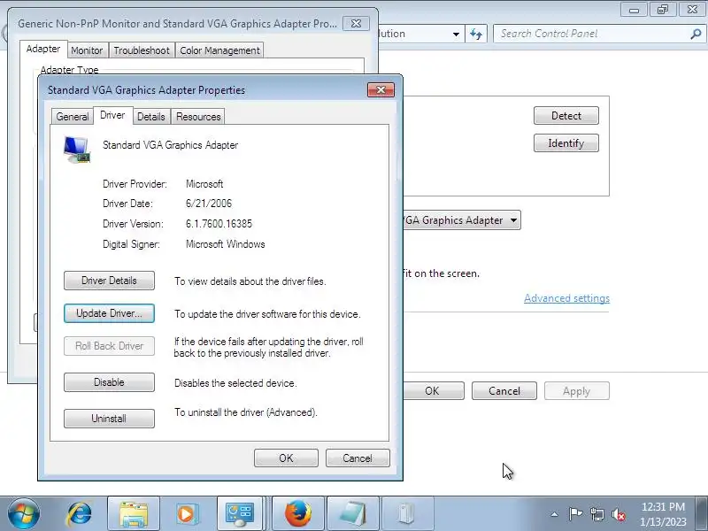Open the address bar history dropdown arrow

coord(456,34)
